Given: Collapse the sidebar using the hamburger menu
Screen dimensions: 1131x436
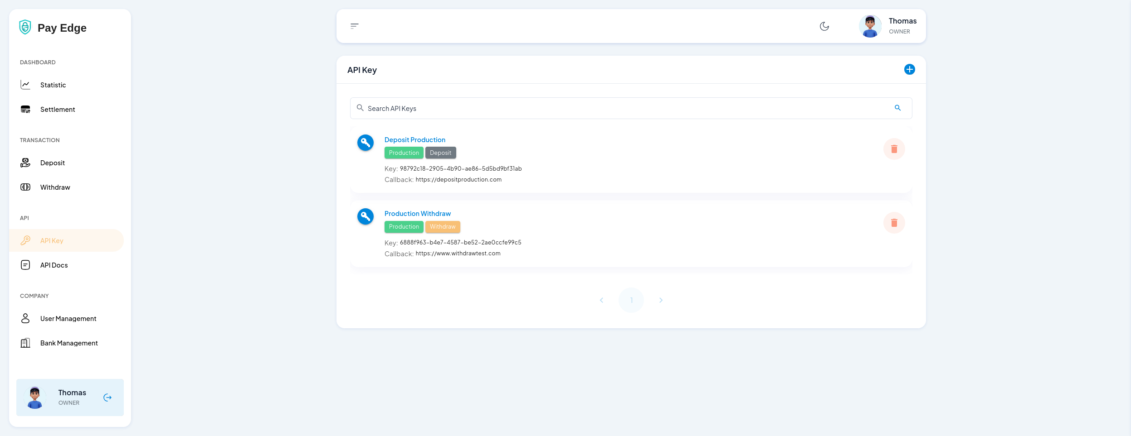Looking at the screenshot, I should [355, 26].
